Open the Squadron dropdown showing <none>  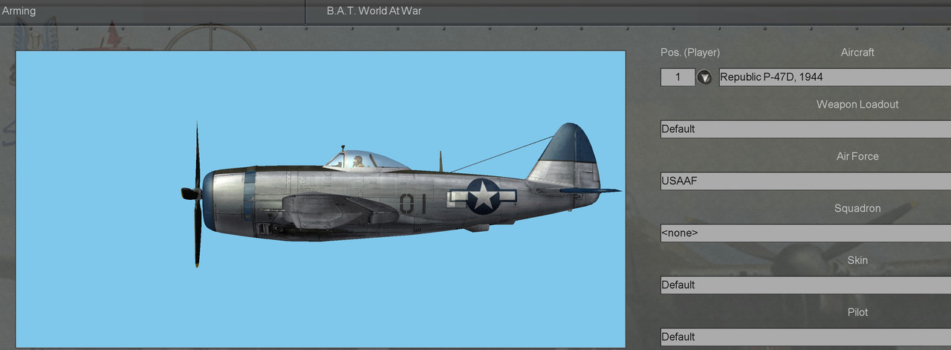(805, 233)
